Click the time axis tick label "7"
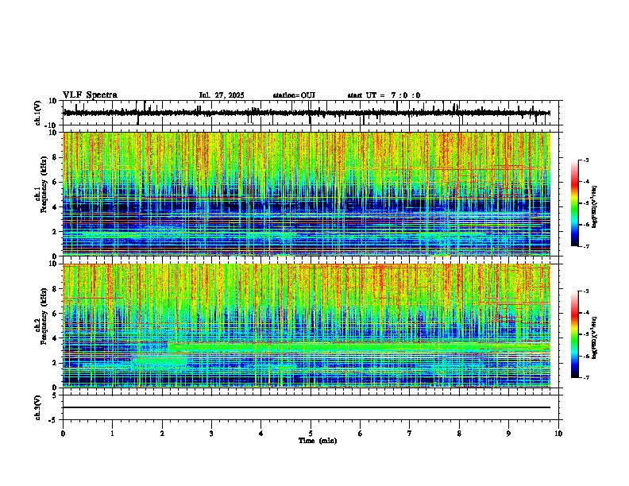 (410, 434)
